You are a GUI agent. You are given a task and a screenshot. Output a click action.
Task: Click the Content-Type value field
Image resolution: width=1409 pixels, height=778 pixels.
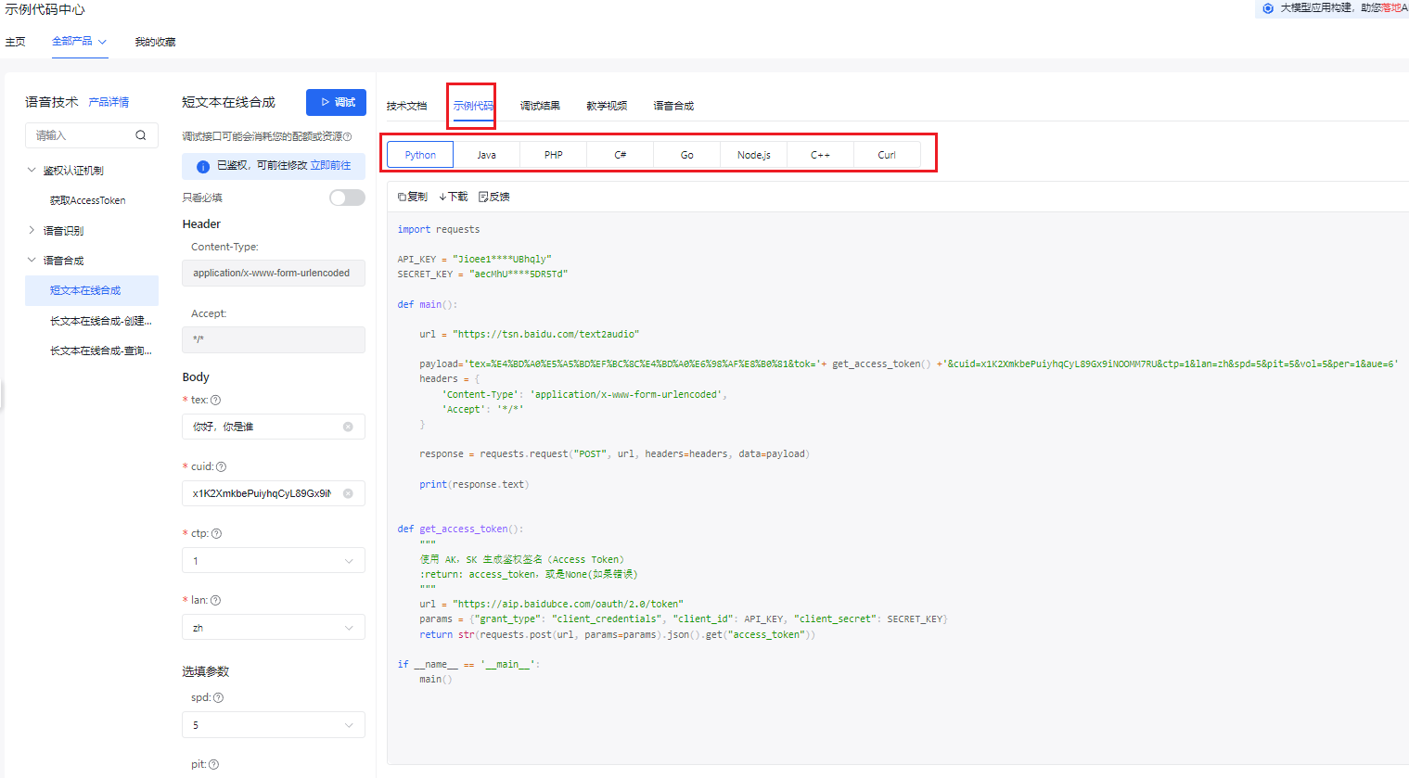[274, 273]
